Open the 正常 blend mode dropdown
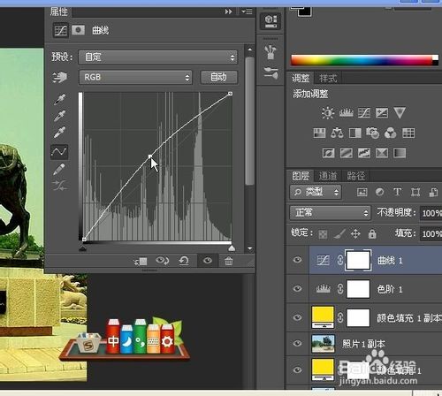 [330, 212]
